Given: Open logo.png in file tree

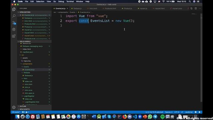Looking at the screenshot, I should [34, 61].
